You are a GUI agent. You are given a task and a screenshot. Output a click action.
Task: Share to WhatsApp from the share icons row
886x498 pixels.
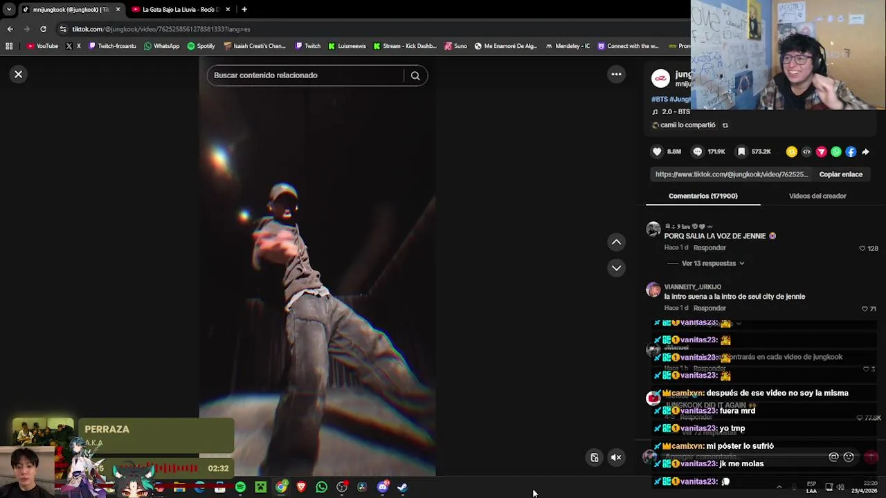[836, 151]
